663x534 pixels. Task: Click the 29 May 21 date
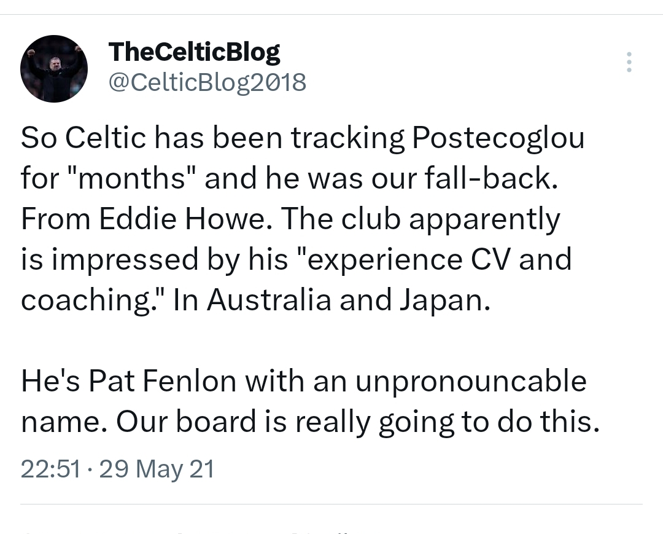(x=157, y=469)
